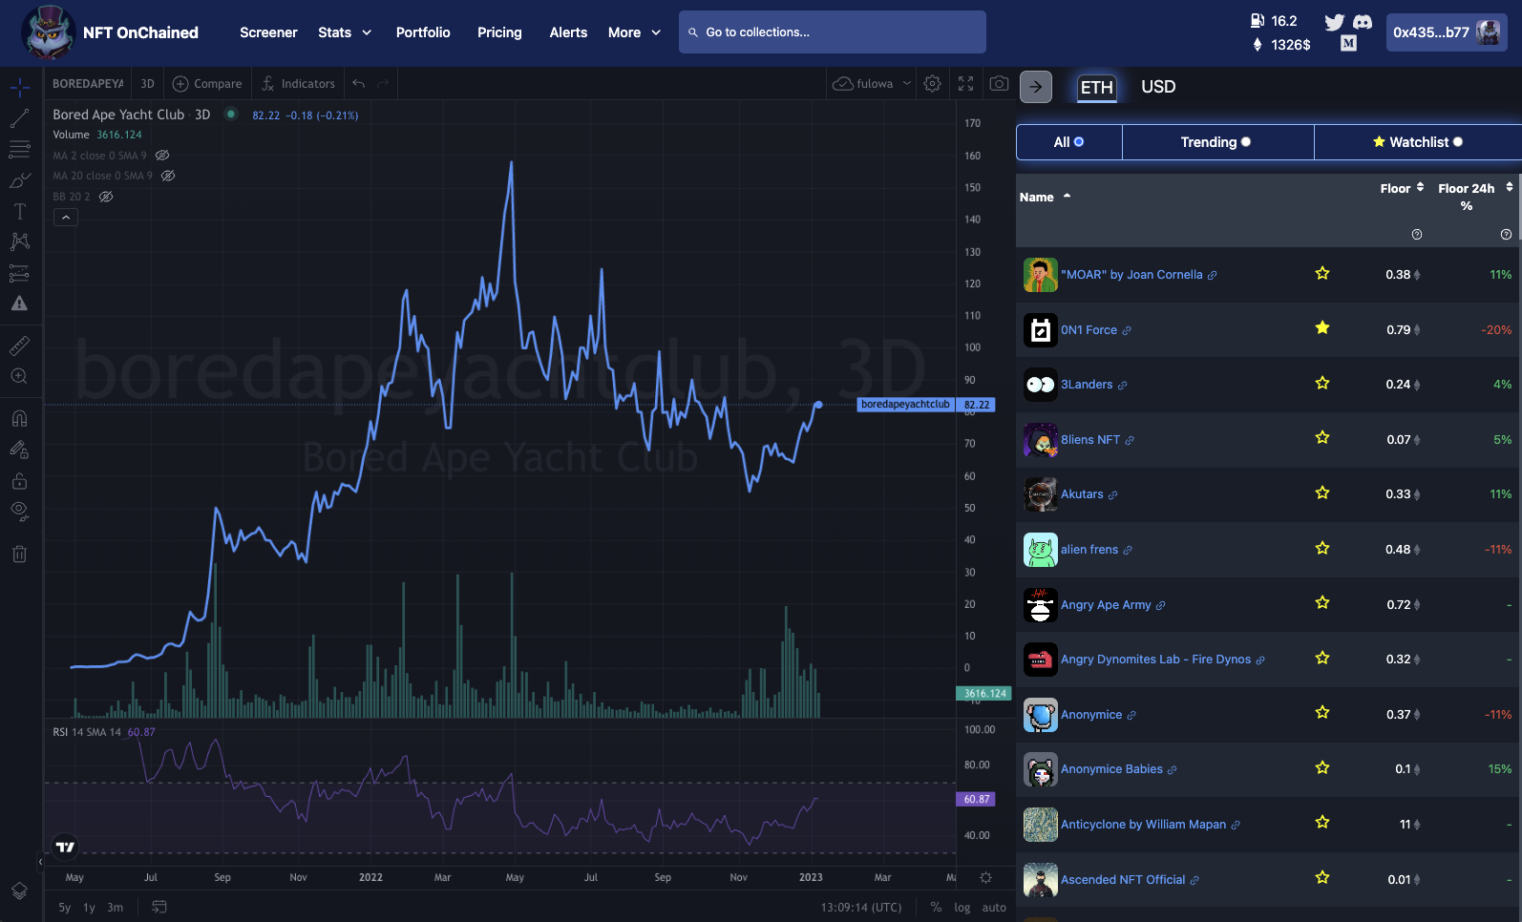
Task: Set chart range to 1y
Action: pyautogui.click(x=89, y=908)
